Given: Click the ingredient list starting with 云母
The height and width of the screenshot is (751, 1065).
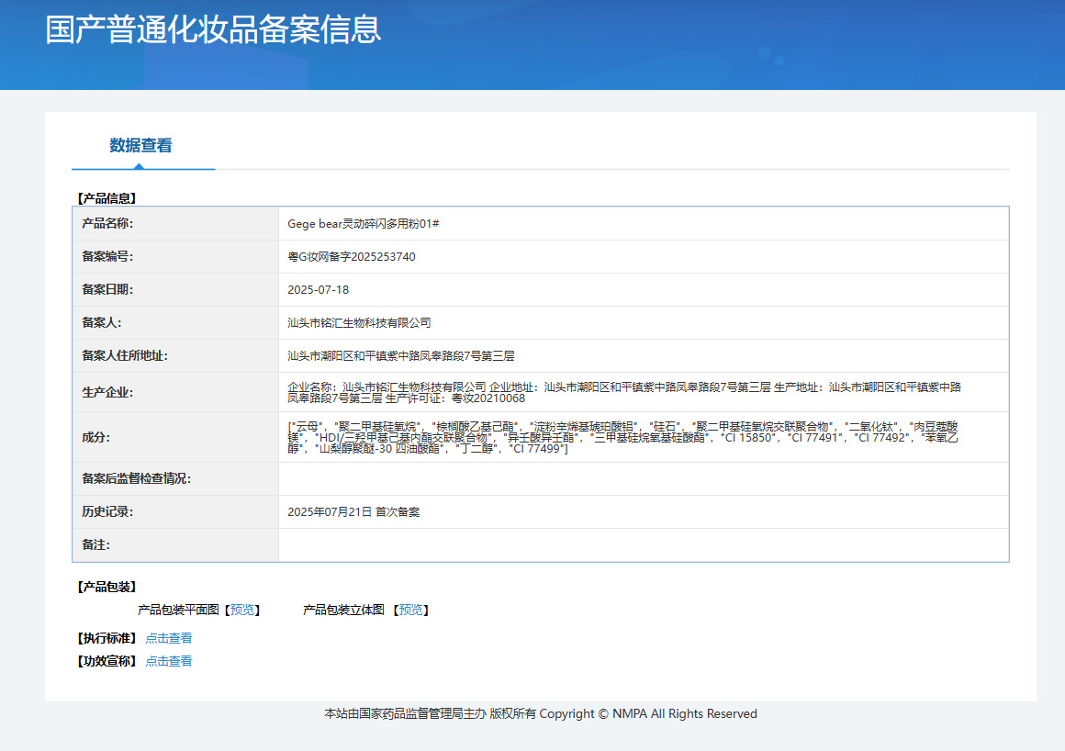Looking at the screenshot, I should point(622,437).
